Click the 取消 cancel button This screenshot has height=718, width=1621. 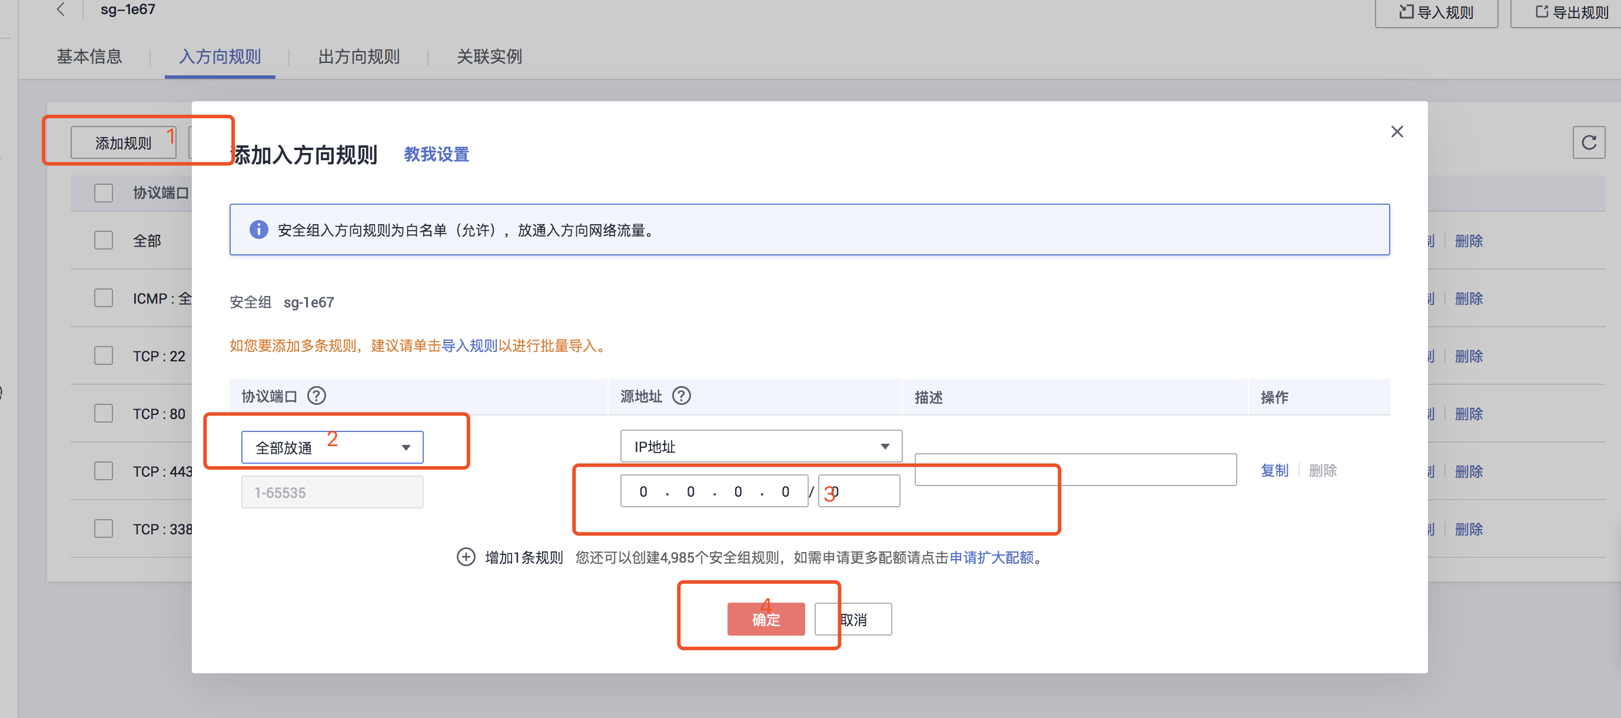853,619
